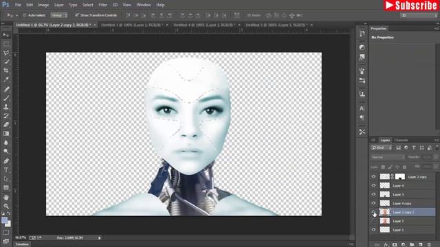Select the Gradient tool
This screenshot has height=247, width=440.
tap(6, 134)
